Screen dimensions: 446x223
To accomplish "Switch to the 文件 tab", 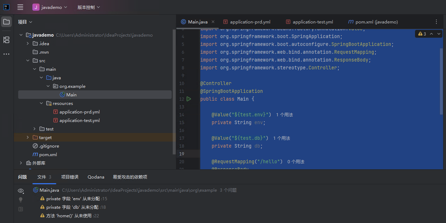I will point(44,177).
